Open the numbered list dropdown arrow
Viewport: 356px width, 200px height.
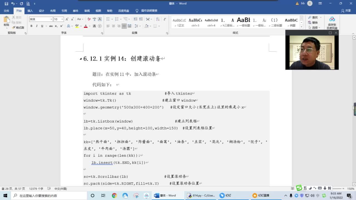click(121, 19)
